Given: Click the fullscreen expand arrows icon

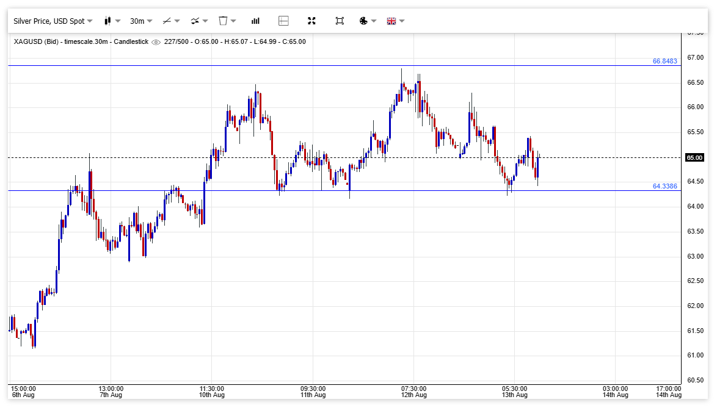Looking at the screenshot, I should [x=312, y=21].
